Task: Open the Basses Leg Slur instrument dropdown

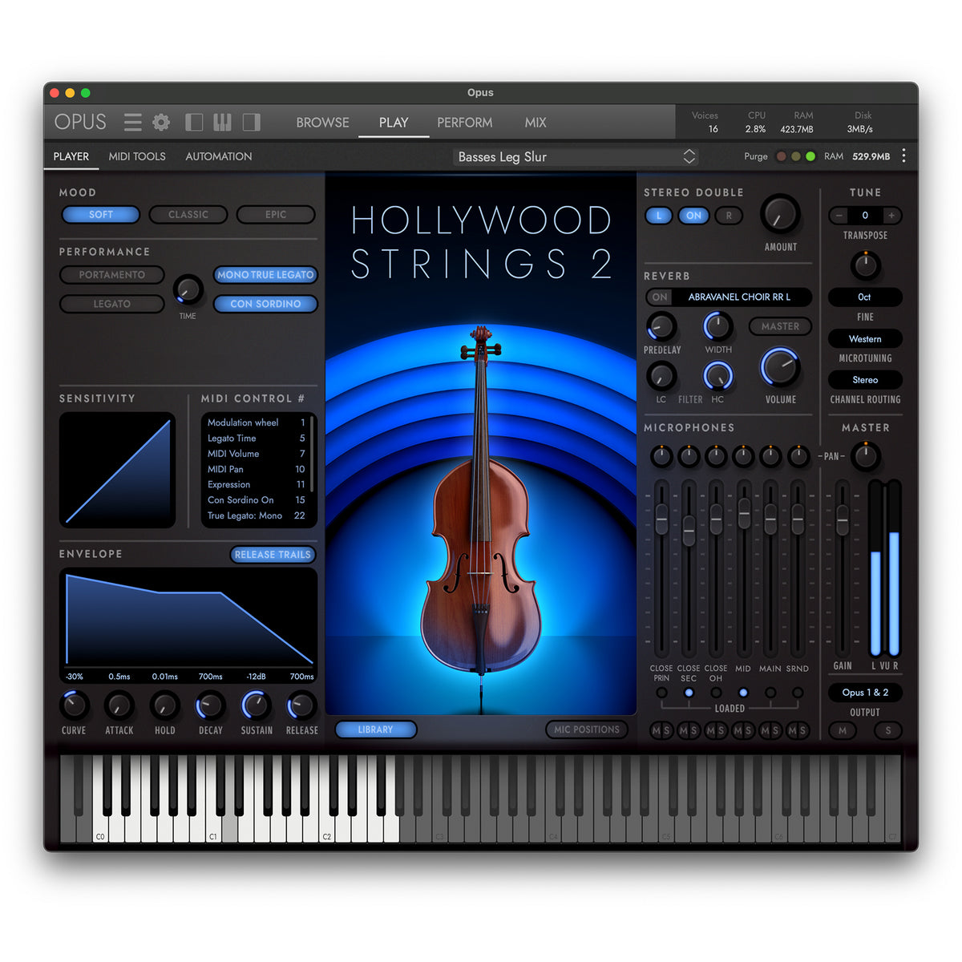Action: (x=576, y=157)
